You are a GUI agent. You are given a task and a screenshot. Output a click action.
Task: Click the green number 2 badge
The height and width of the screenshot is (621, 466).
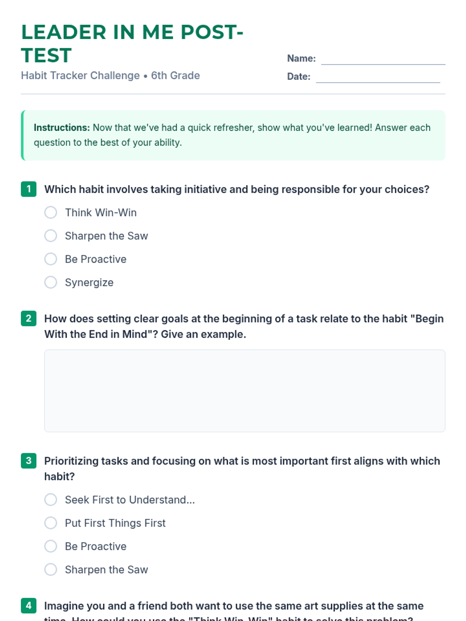click(29, 319)
